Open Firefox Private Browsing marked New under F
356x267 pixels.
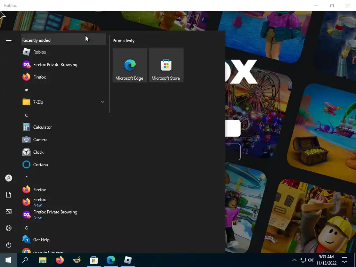64,215
